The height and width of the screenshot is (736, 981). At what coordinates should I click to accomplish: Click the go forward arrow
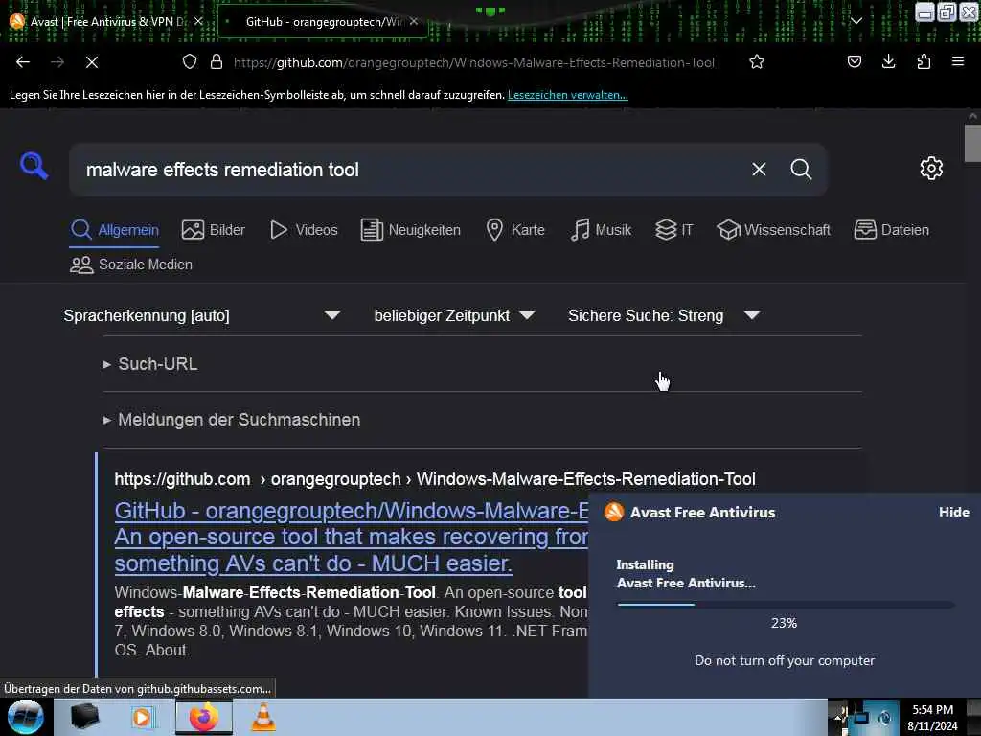tap(57, 62)
